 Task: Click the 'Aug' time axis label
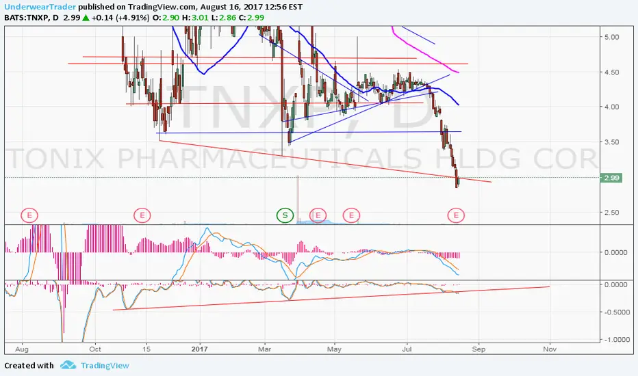[22, 349]
